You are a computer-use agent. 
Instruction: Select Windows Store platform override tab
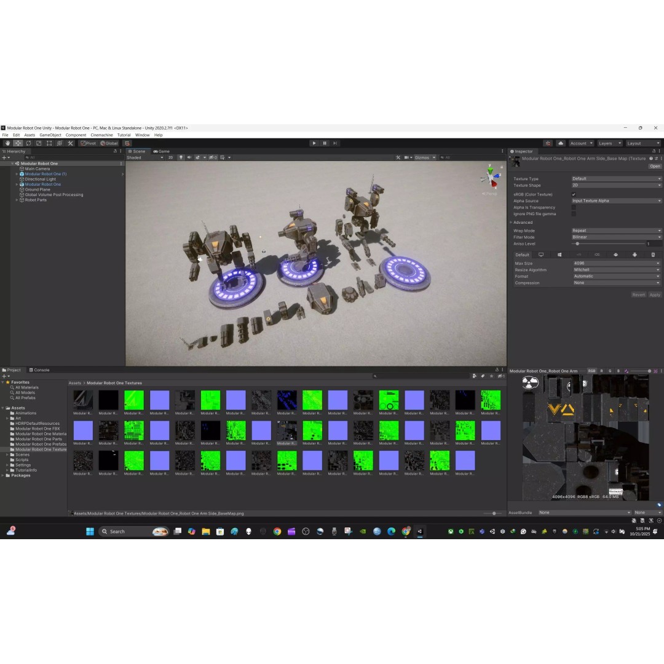coord(559,255)
